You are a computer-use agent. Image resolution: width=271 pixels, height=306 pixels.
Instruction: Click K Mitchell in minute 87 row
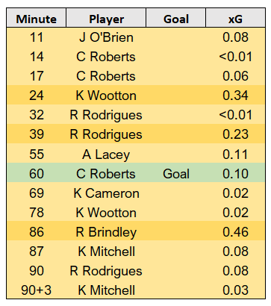[x=106, y=252]
